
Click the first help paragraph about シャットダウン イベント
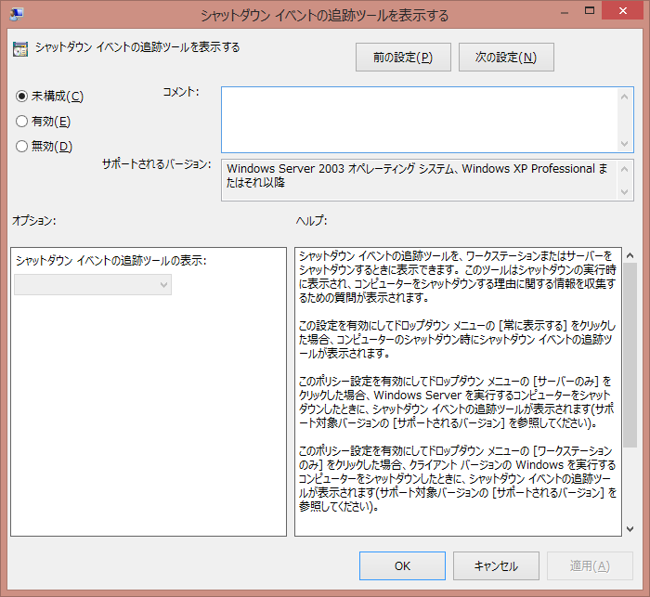point(457,277)
